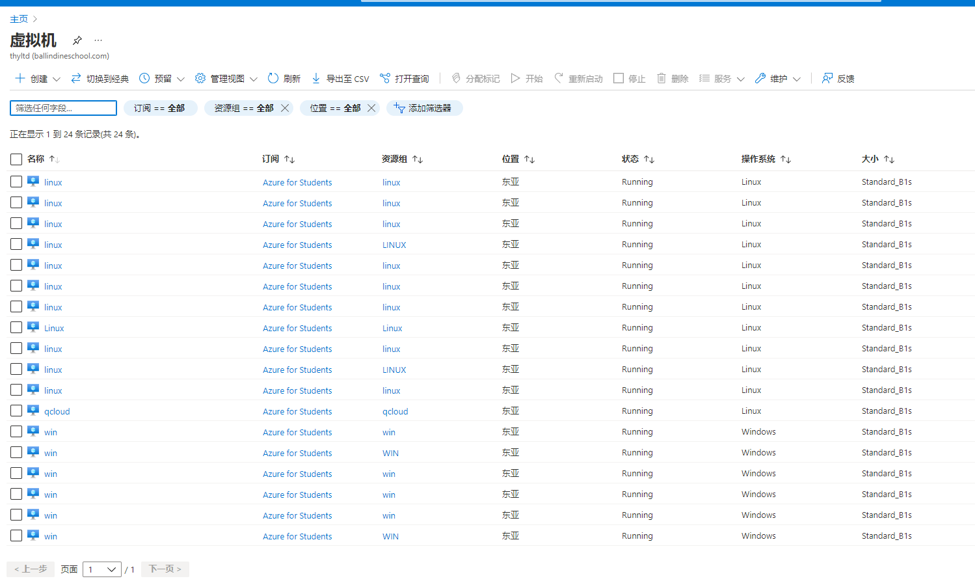Screen dimensions: 975x583
Task: Sort by 位置 column arrows
Action: (x=529, y=159)
